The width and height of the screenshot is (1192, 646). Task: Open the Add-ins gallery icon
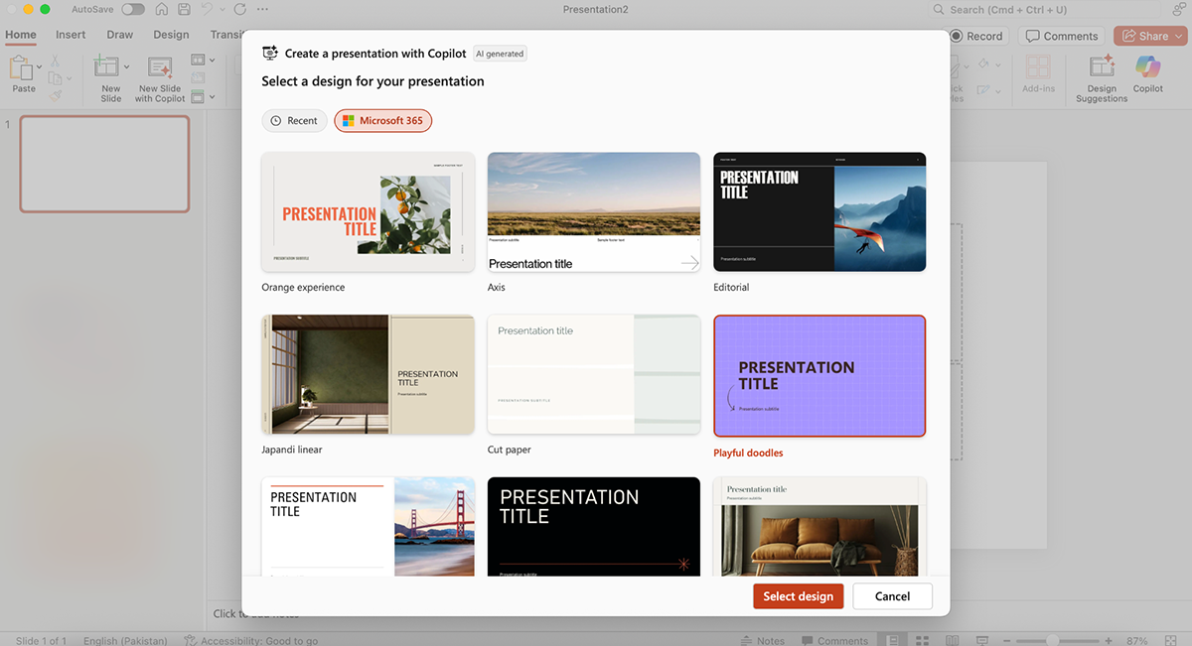coord(1038,67)
